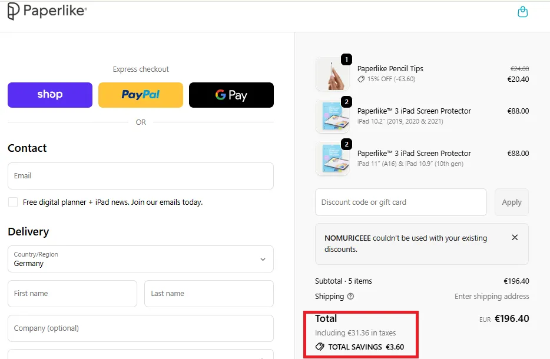Image resolution: width=550 pixels, height=359 pixels.
Task: Click the discount tag icon next to TOTAL SAVINGS
Action: click(x=322, y=347)
